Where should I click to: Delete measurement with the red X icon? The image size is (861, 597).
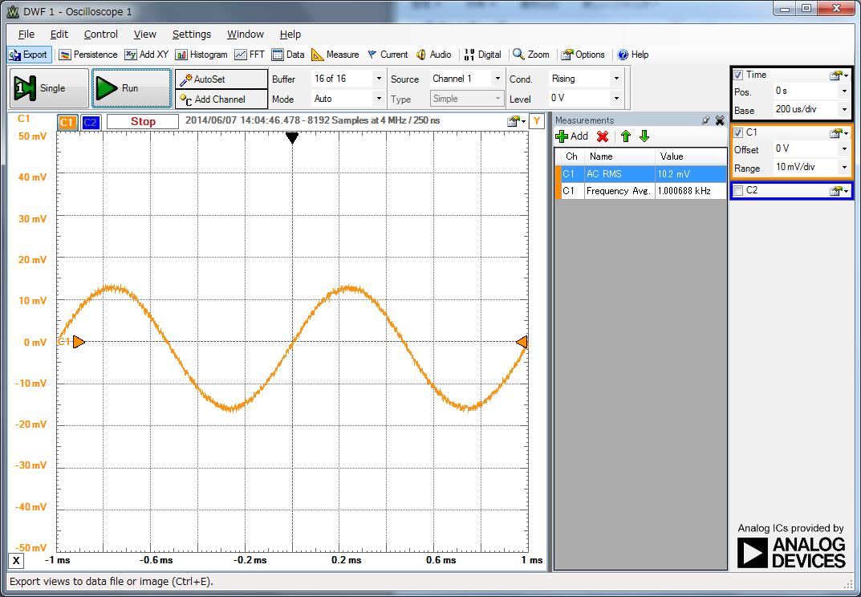pos(603,136)
